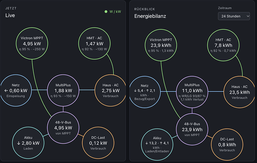Open Akku Laden/Entladen node in Energiebilanz
257x163 pixels.
click(157, 144)
